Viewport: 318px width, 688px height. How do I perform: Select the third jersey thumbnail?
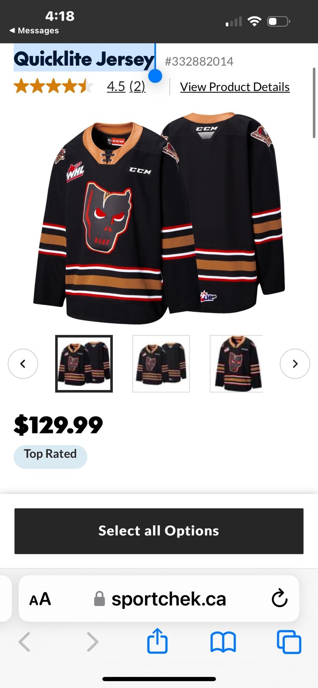coord(236,364)
